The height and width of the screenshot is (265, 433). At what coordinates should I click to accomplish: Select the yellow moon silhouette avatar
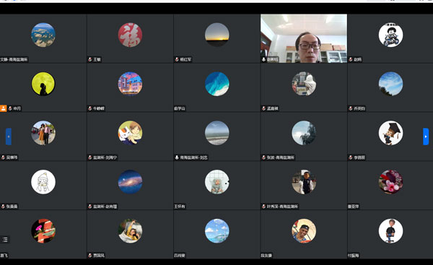pyautogui.click(x=43, y=84)
